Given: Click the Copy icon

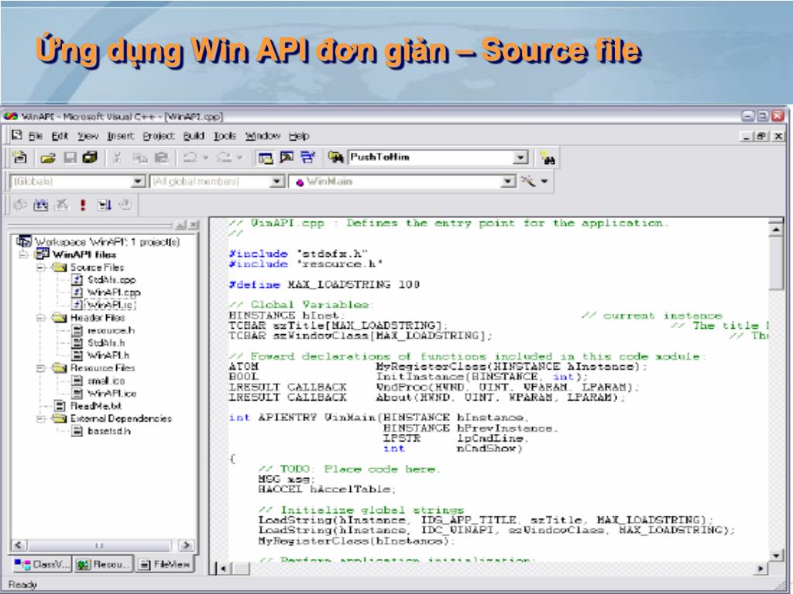Looking at the screenshot, I should tap(139, 158).
